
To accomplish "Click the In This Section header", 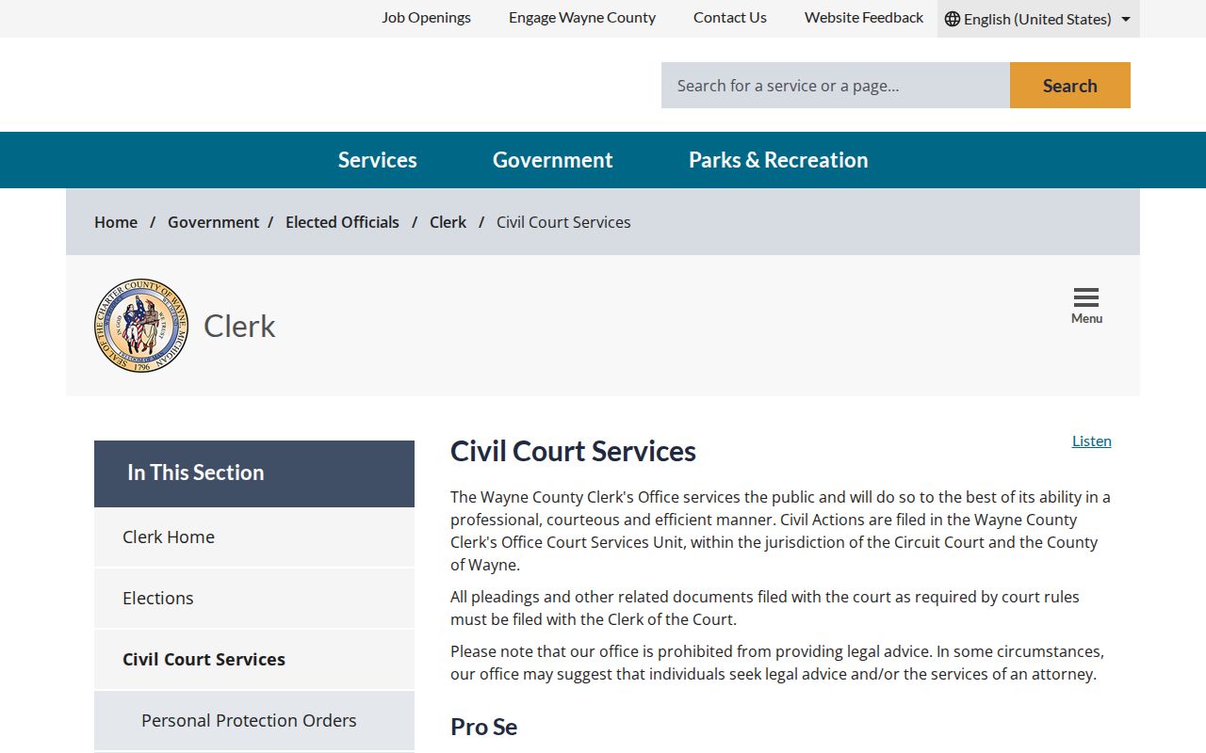I will (254, 473).
